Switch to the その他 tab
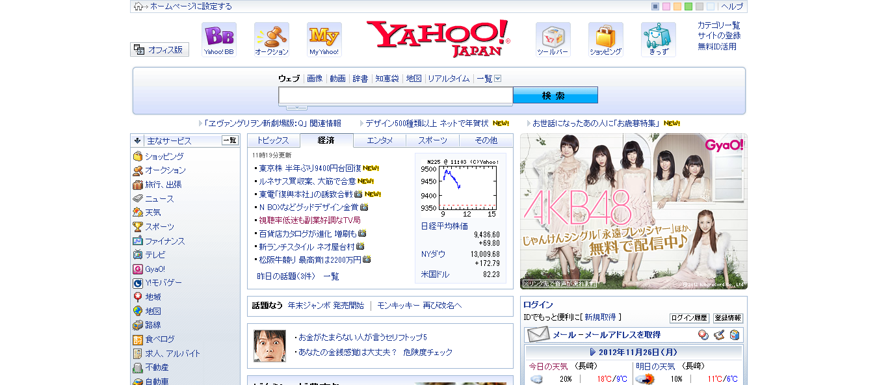The height and width of the screenshot is (385, 877). (x=486, y=140)
